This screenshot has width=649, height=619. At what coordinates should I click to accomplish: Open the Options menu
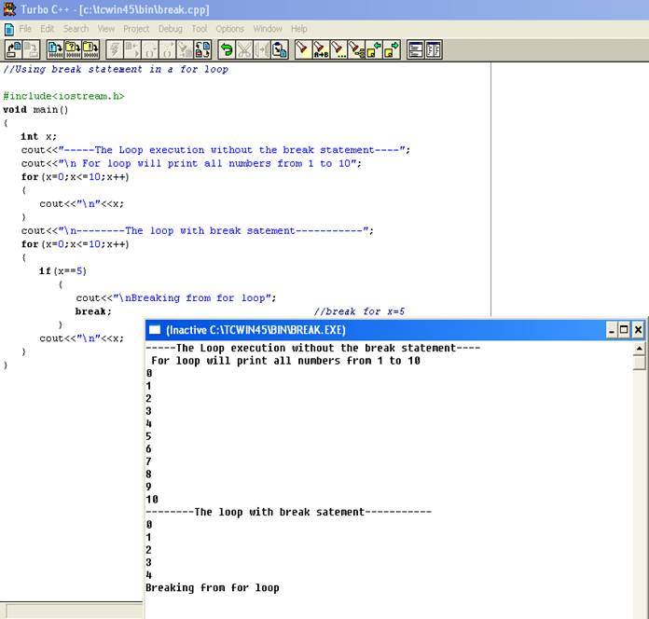coord(229,29)
